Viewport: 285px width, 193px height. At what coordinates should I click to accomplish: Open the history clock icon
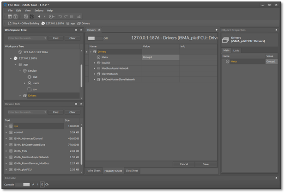51,17
